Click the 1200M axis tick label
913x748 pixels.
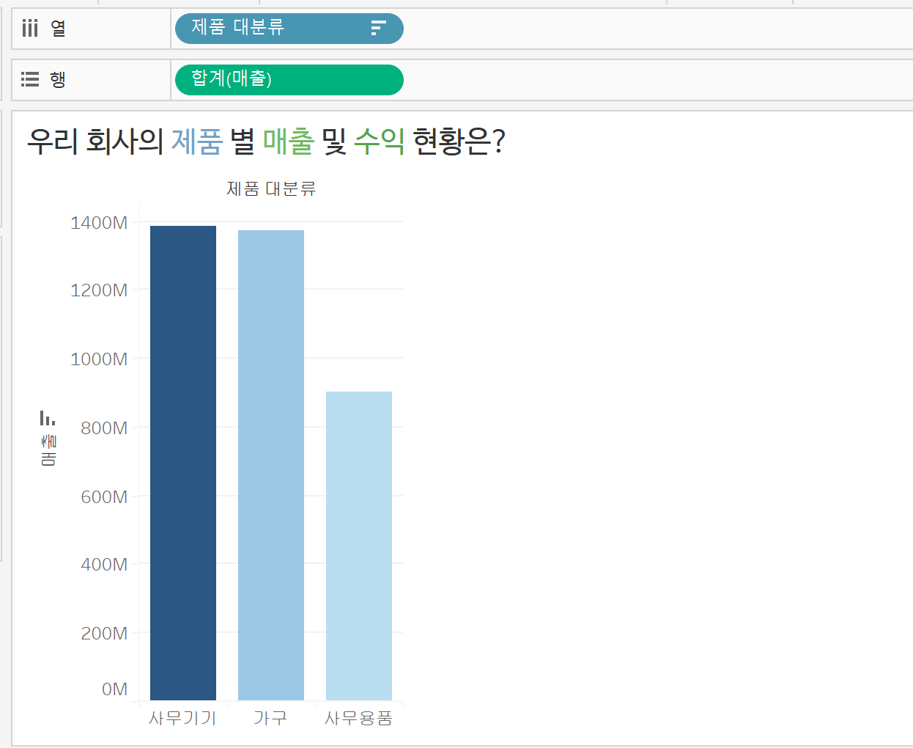point(99,290)
